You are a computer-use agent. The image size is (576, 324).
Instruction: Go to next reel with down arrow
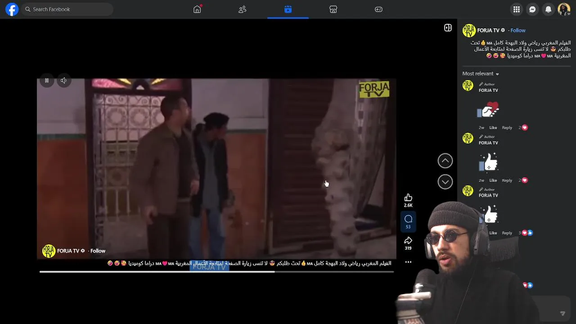pos(445,182)
